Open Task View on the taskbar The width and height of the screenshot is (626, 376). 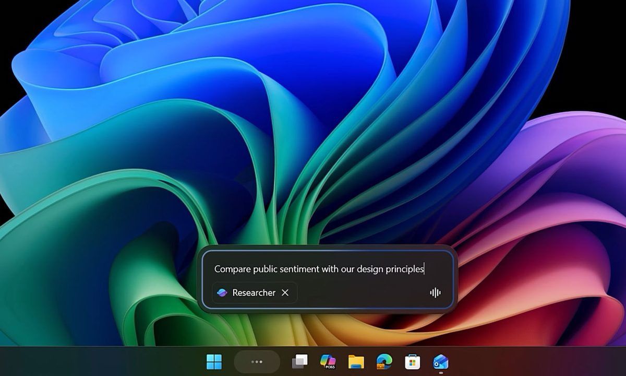click(x=300, y=360)
